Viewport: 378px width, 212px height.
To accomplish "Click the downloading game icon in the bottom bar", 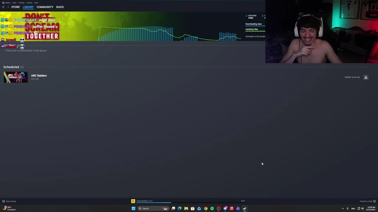I will [133, 201].
